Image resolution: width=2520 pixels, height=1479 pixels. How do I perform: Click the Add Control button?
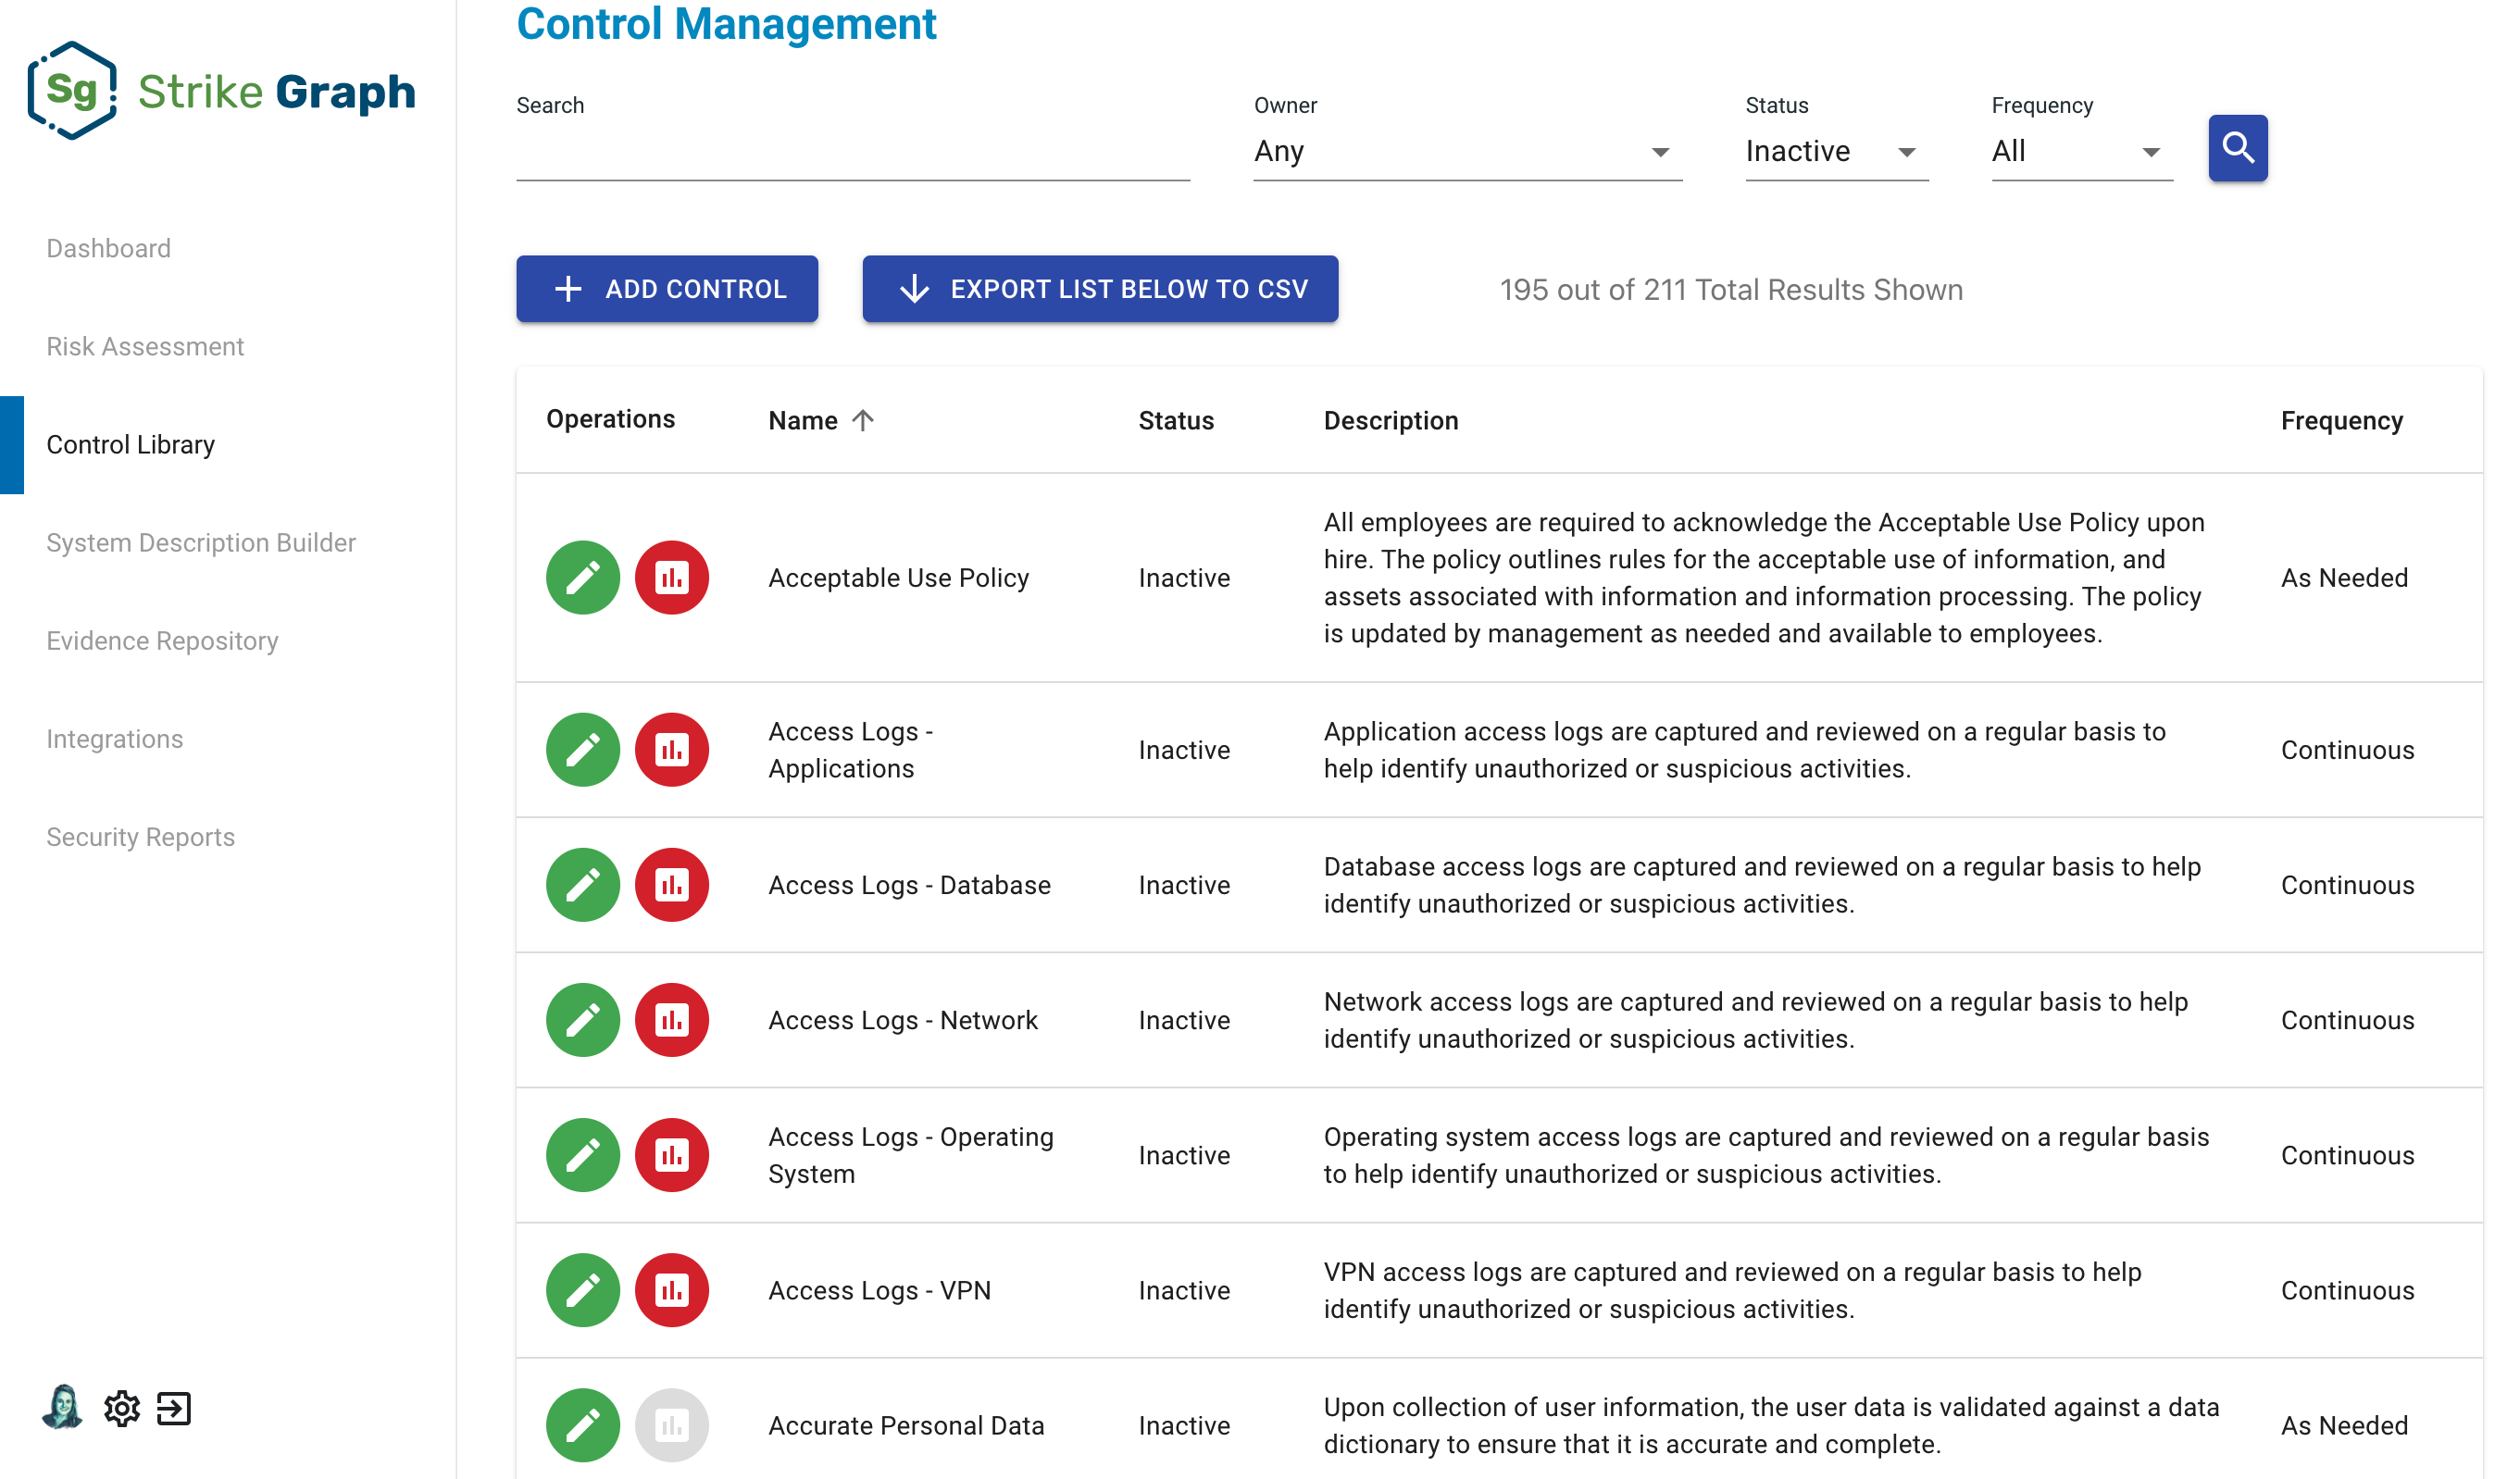(x=667, y=289)
